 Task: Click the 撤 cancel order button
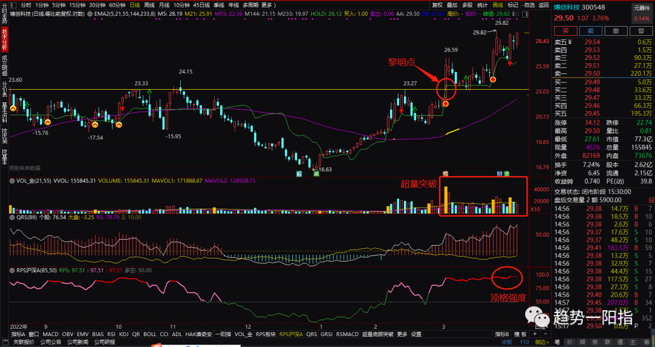click(616, 31)
